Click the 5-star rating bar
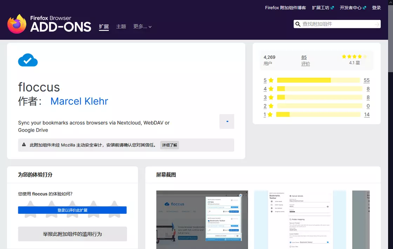393x249 pixels. pyautogui.click(x=319, y=80)
